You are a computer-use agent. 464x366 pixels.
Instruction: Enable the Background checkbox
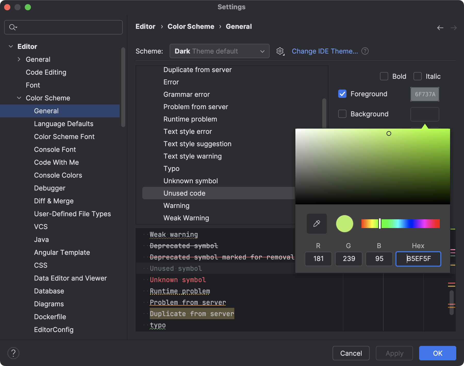point(342,114)
